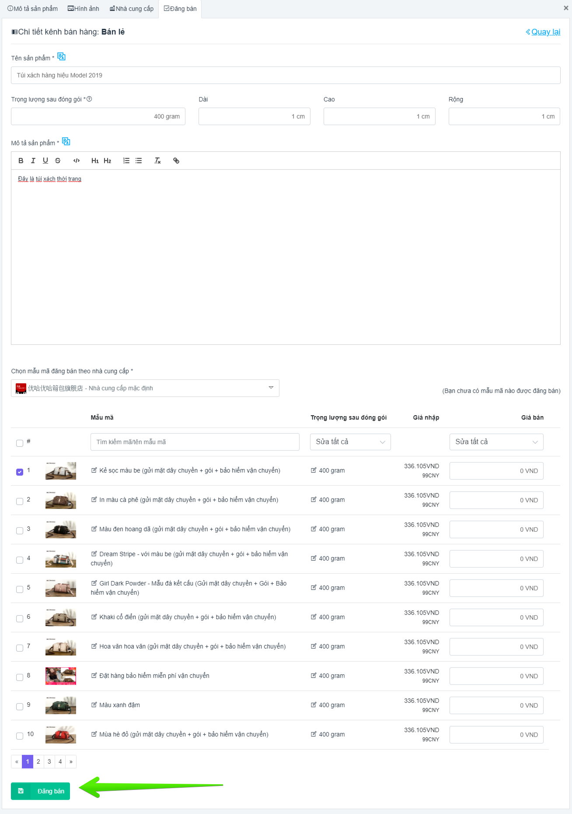The height and width of the screenshot is (814, 572).
Task: Edit weight icon for Khaki cổ điển row
Action: coord(314,617)
